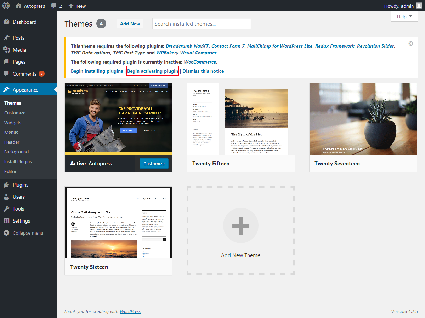The width and height of the screenshot is (425, 318).
Task: Click Begin activating plugin link
Action: (153, 71)
